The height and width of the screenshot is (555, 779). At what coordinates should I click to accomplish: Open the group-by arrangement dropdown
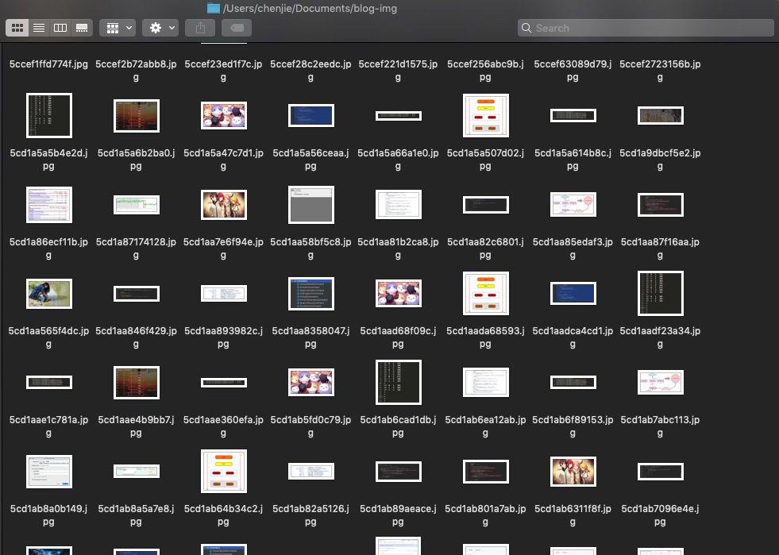click(x=118, y=28)
